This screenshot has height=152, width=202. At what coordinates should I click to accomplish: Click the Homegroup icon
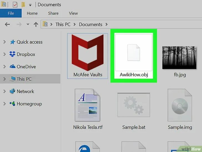point(12,103)
